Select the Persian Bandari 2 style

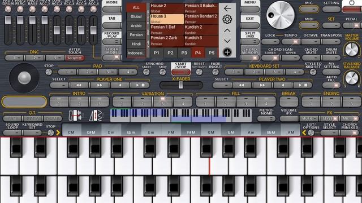(201, 19)
